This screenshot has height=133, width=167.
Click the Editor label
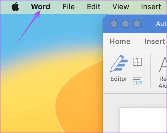(119, 79)
